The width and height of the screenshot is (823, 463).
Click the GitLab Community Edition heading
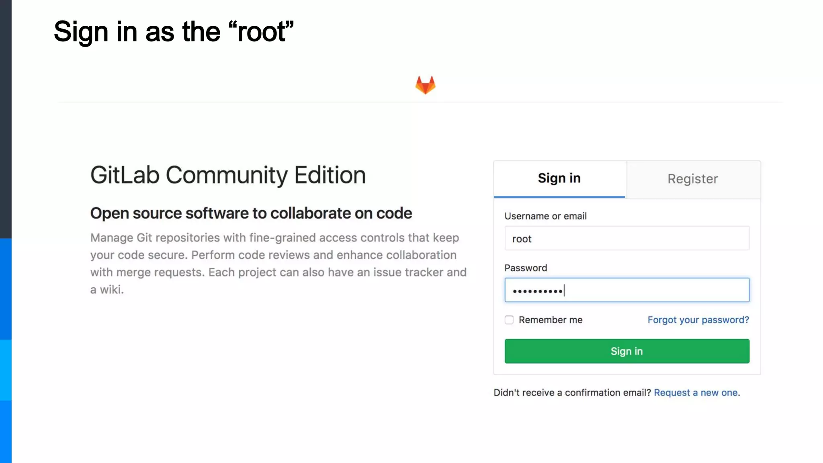[228, 175]
